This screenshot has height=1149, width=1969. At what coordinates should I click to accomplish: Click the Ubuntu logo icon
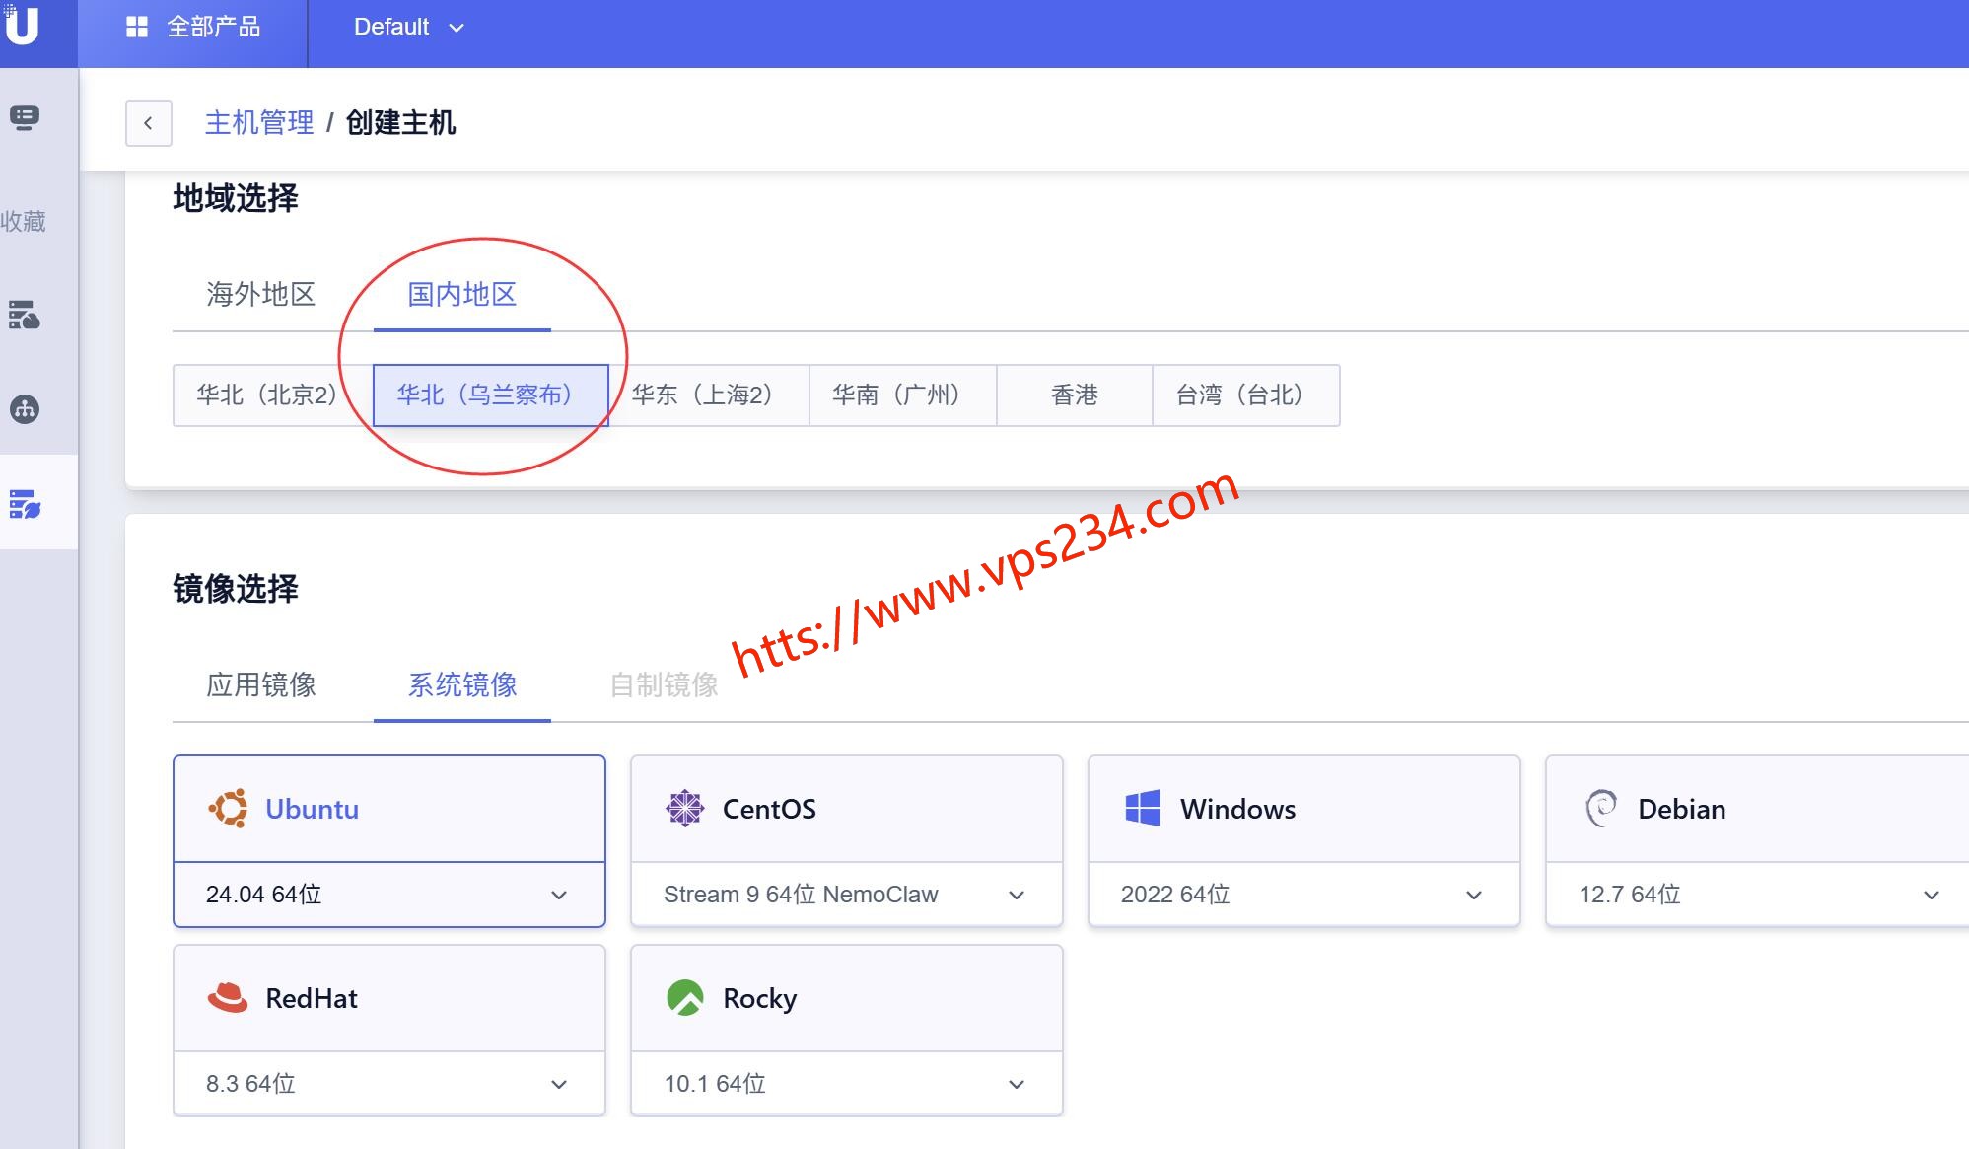pyautogui.click(x=229, y=809)
